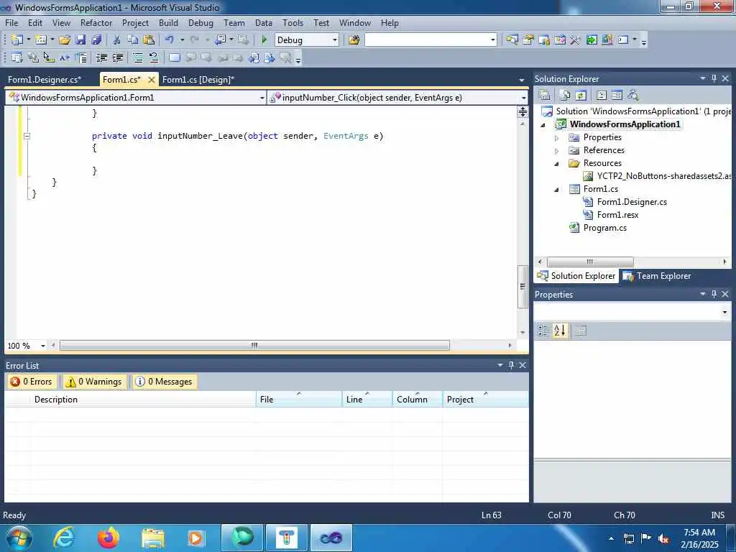This screenshot has width=736, height=552.
Task: Uncomment the selected lines icon
Action: pyautogui.click(x=154, y=57)
